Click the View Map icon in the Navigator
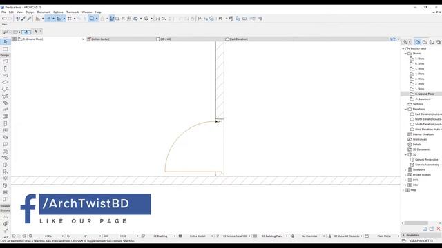 425,42
